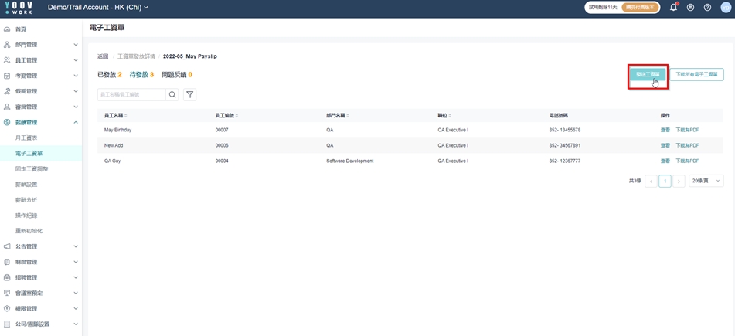Click the 發送工資單 button
This screenshot has width=735, height=336.
pyautogui.click(x=647, y=75)
